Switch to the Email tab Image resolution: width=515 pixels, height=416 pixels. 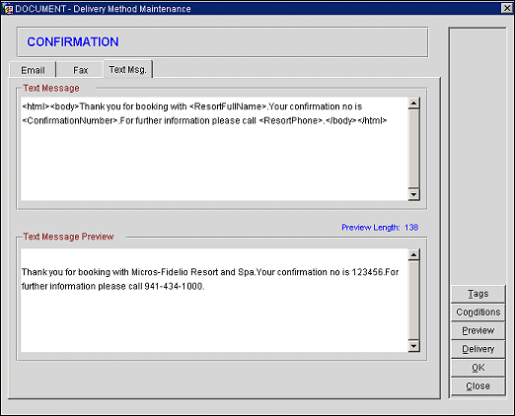(x=33, y=70)
